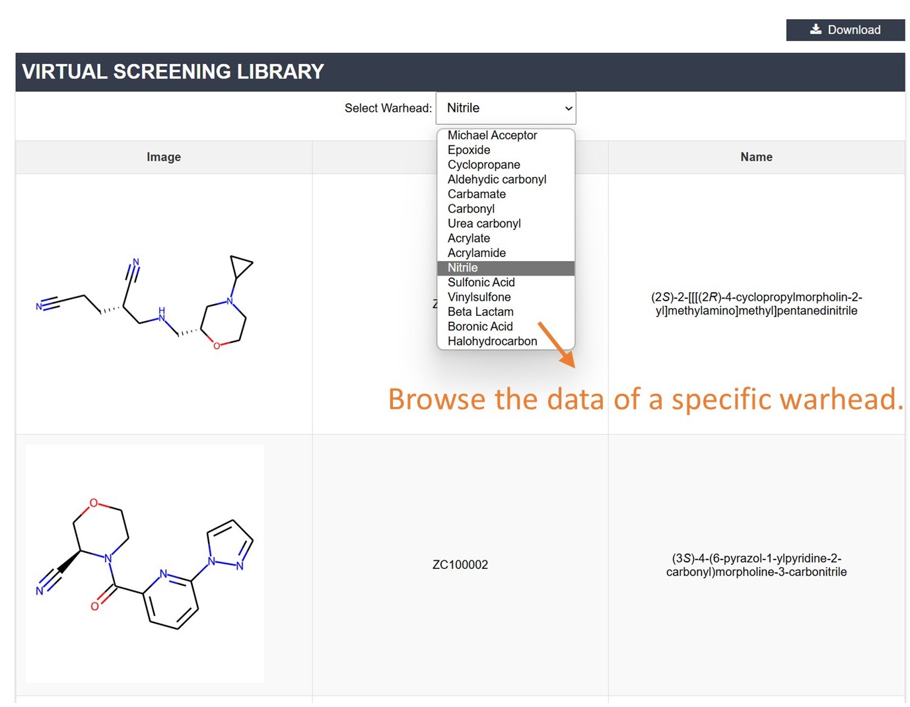Click the ZC100002 compound ID

460,565
